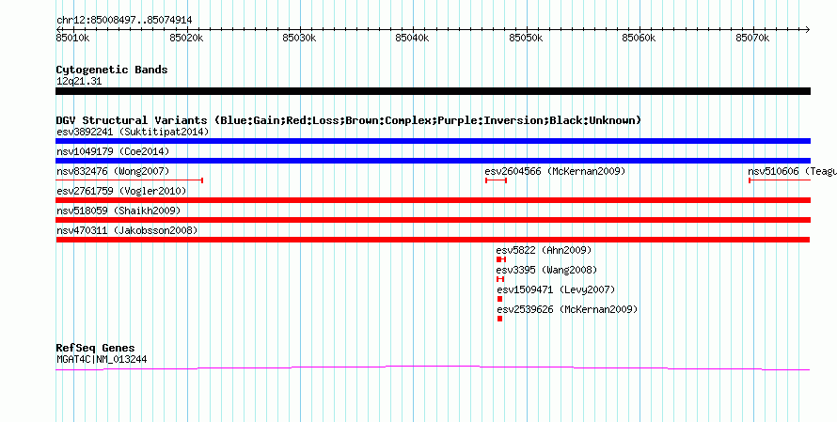The width and height of the screenshot is (837, 422).
Task: Select the DGV Structural Variants track title
Action: pyautogui.click(x=349, y=120)
